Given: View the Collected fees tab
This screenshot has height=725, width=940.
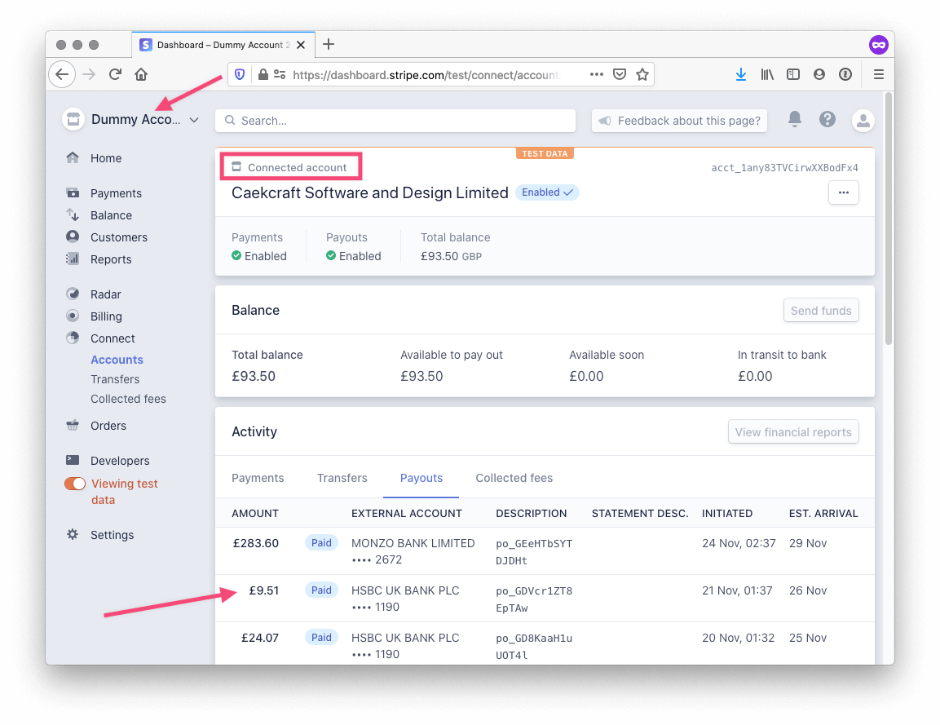Looking at the screenshot, I should (514, 478).
